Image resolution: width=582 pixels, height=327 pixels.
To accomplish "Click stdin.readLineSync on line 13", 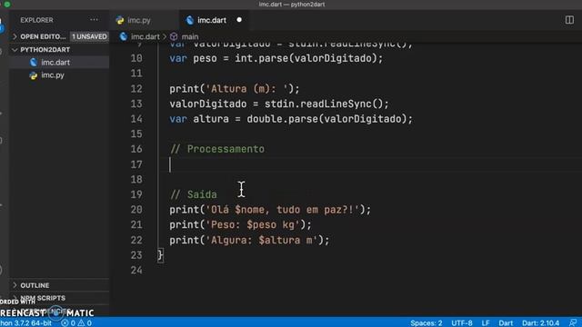I will (318, 104).
